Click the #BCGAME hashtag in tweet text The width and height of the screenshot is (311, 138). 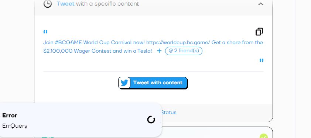[68, 43]
